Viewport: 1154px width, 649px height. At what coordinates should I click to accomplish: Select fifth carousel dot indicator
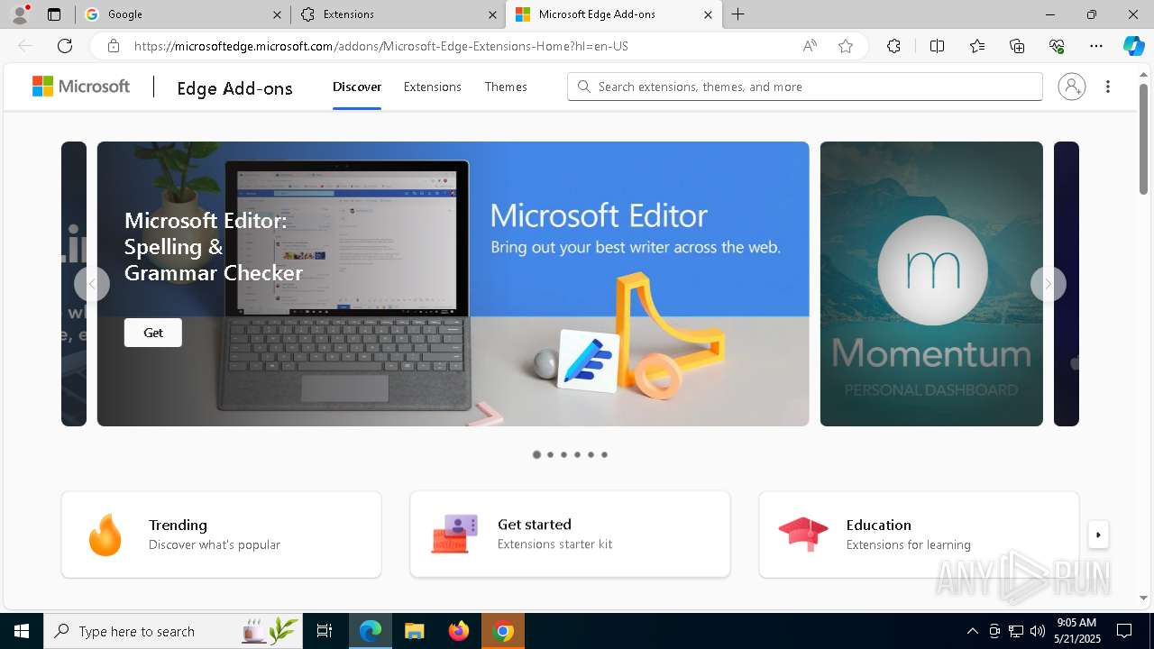point(591,454)
